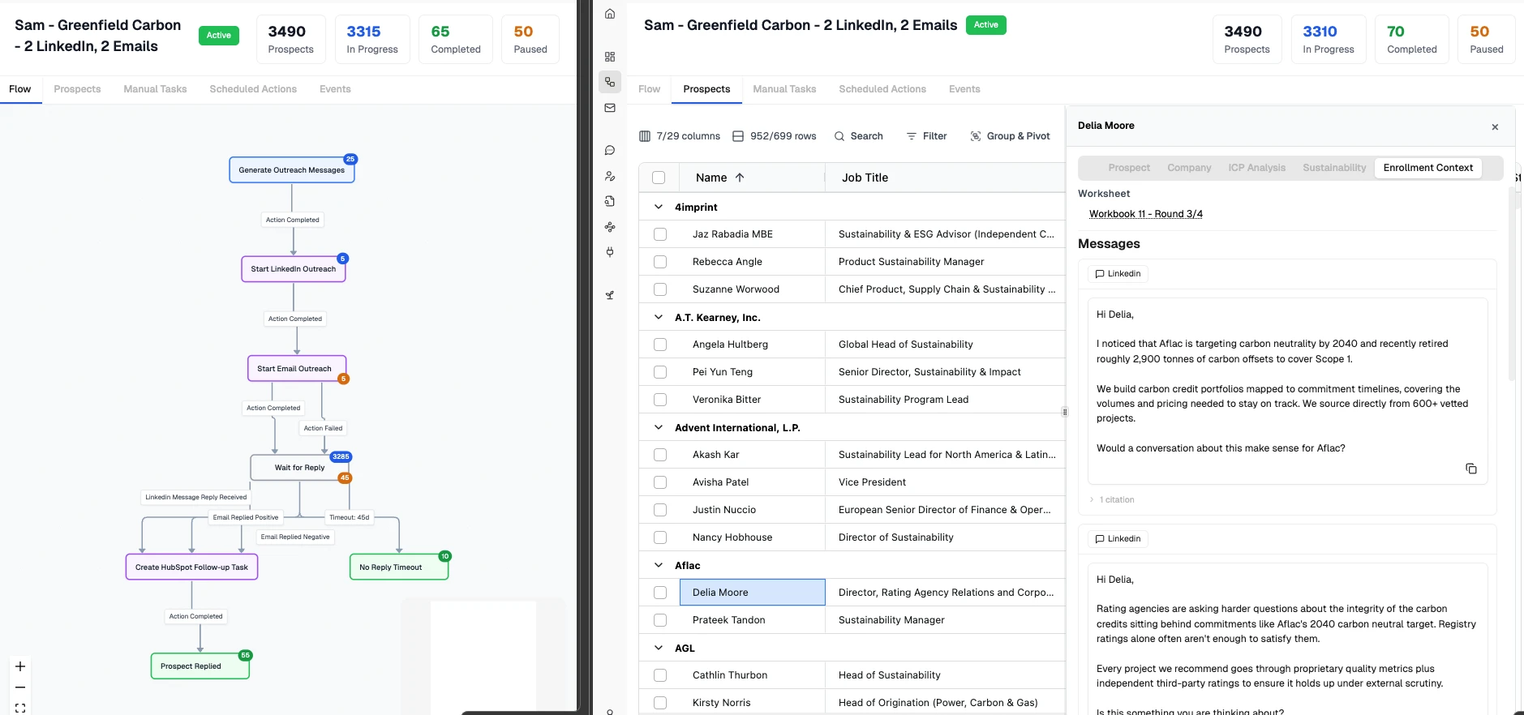This screenshot has height=715, width=1524.
Task: Open the document search icon in the sidebar
Action: [610, 201]
